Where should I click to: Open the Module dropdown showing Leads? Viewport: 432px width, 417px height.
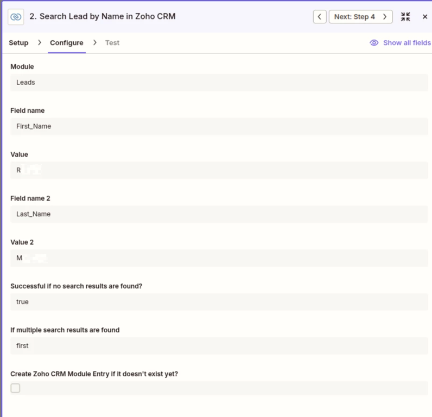click(x=219, y=82)
